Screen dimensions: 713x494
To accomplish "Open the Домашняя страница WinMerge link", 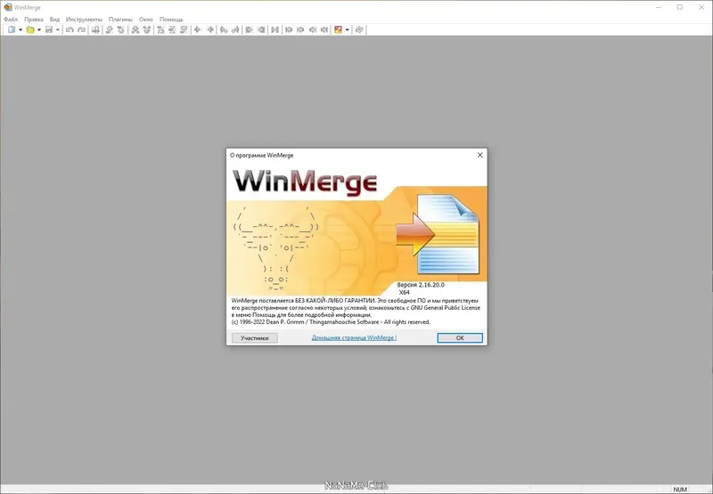I will [x=354, y=338].
